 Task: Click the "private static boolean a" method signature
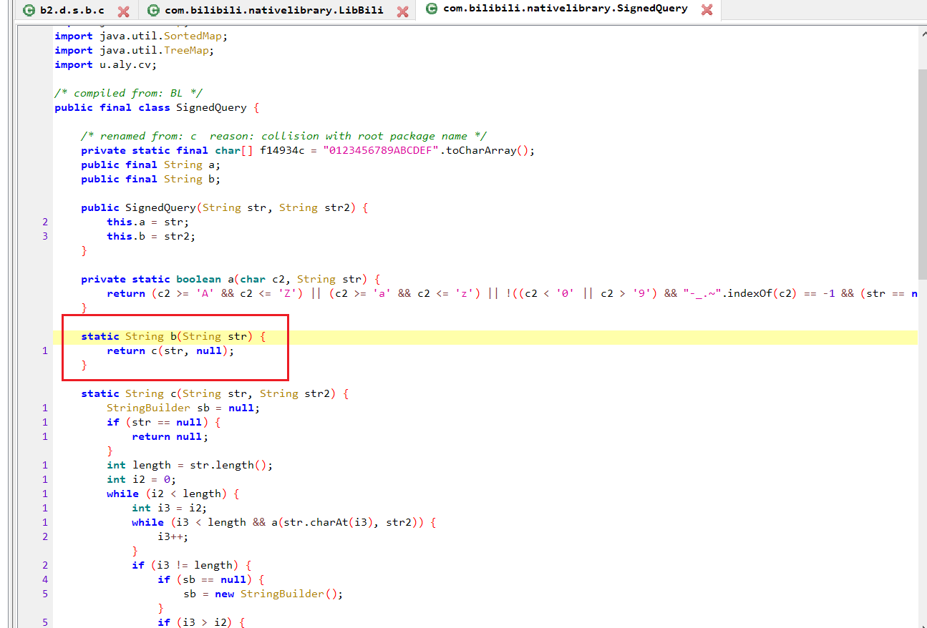pyautogui.click(x=230, y=279)
